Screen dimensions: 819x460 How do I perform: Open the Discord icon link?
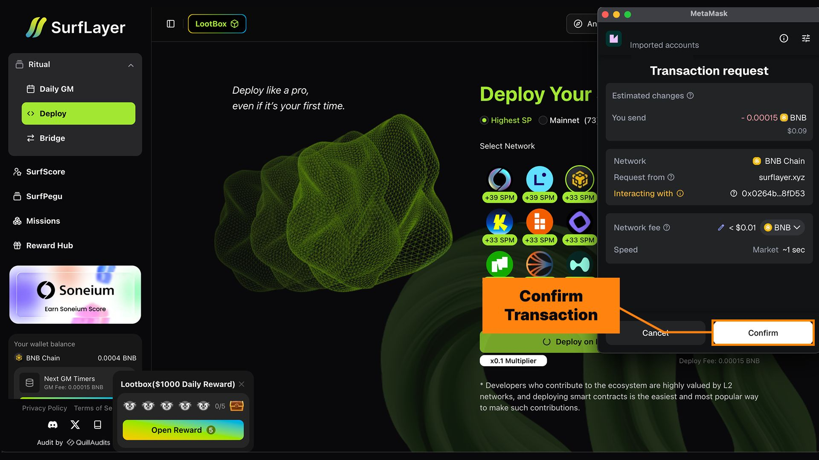coord(52,425)
